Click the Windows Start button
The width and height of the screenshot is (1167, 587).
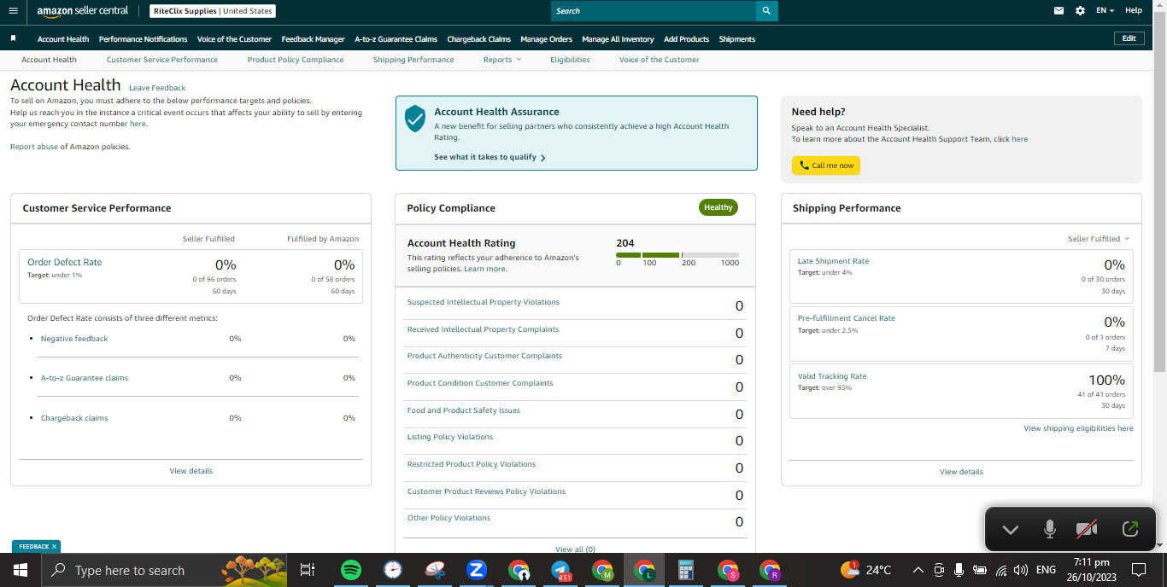tap(21, 570)
